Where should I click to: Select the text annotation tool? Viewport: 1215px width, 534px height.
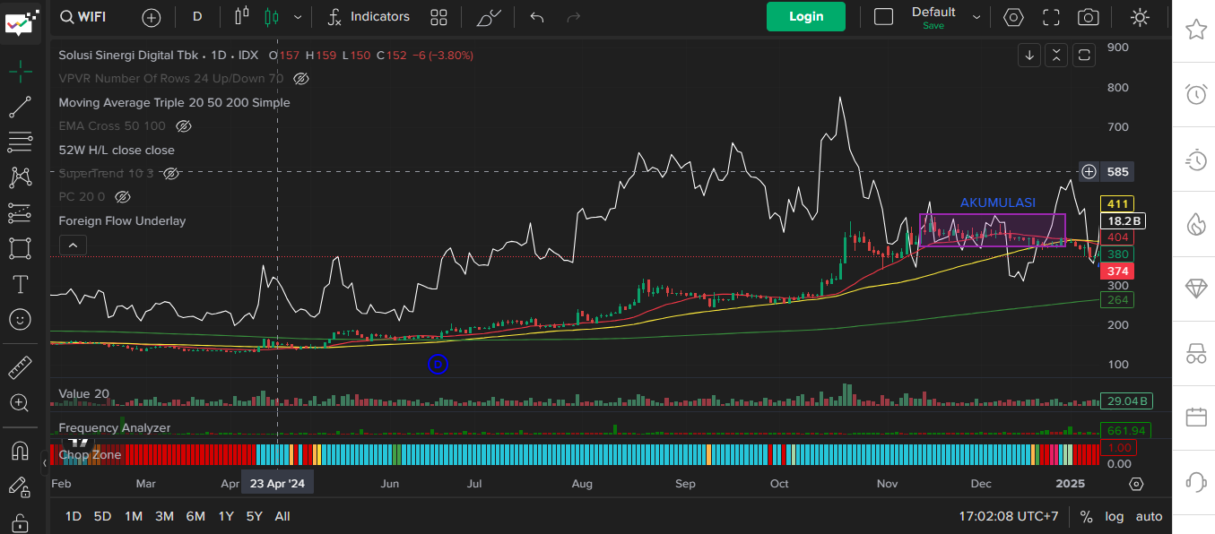pyautogui.click(x=20, y=284)
